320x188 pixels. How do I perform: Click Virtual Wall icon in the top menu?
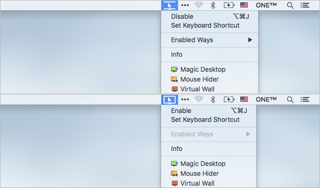(x=174, y=89)
